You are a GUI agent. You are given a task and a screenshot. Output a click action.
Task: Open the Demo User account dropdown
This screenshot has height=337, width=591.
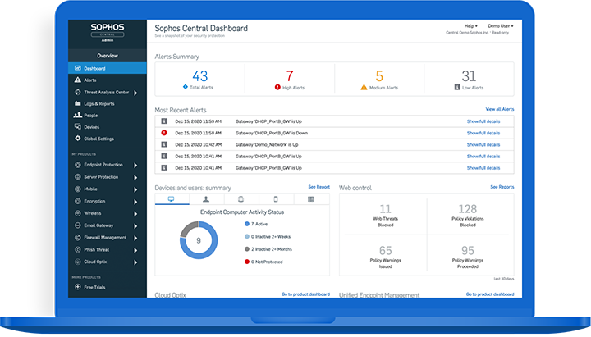pos(500,26)
